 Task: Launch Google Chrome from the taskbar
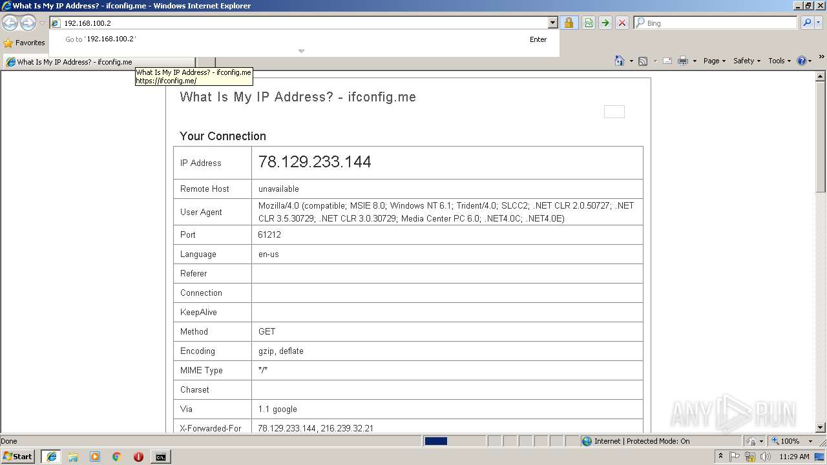click(117, 457)
